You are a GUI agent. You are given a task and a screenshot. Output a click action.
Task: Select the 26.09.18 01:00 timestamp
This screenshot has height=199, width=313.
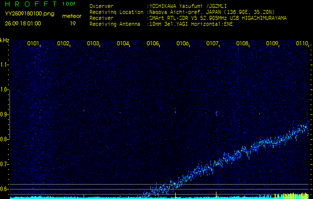[23, 23]
